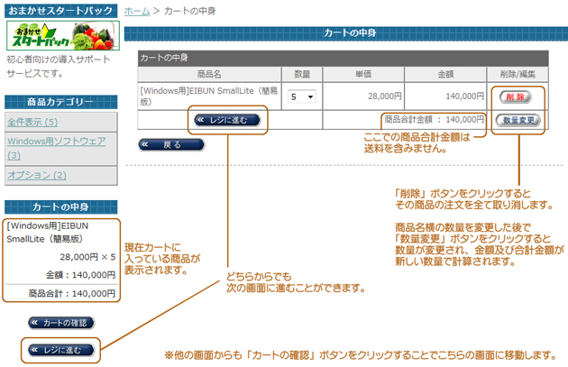
Task: Open Windows用ソフトウェア (3) category link
Action: [x=57, y=148]
